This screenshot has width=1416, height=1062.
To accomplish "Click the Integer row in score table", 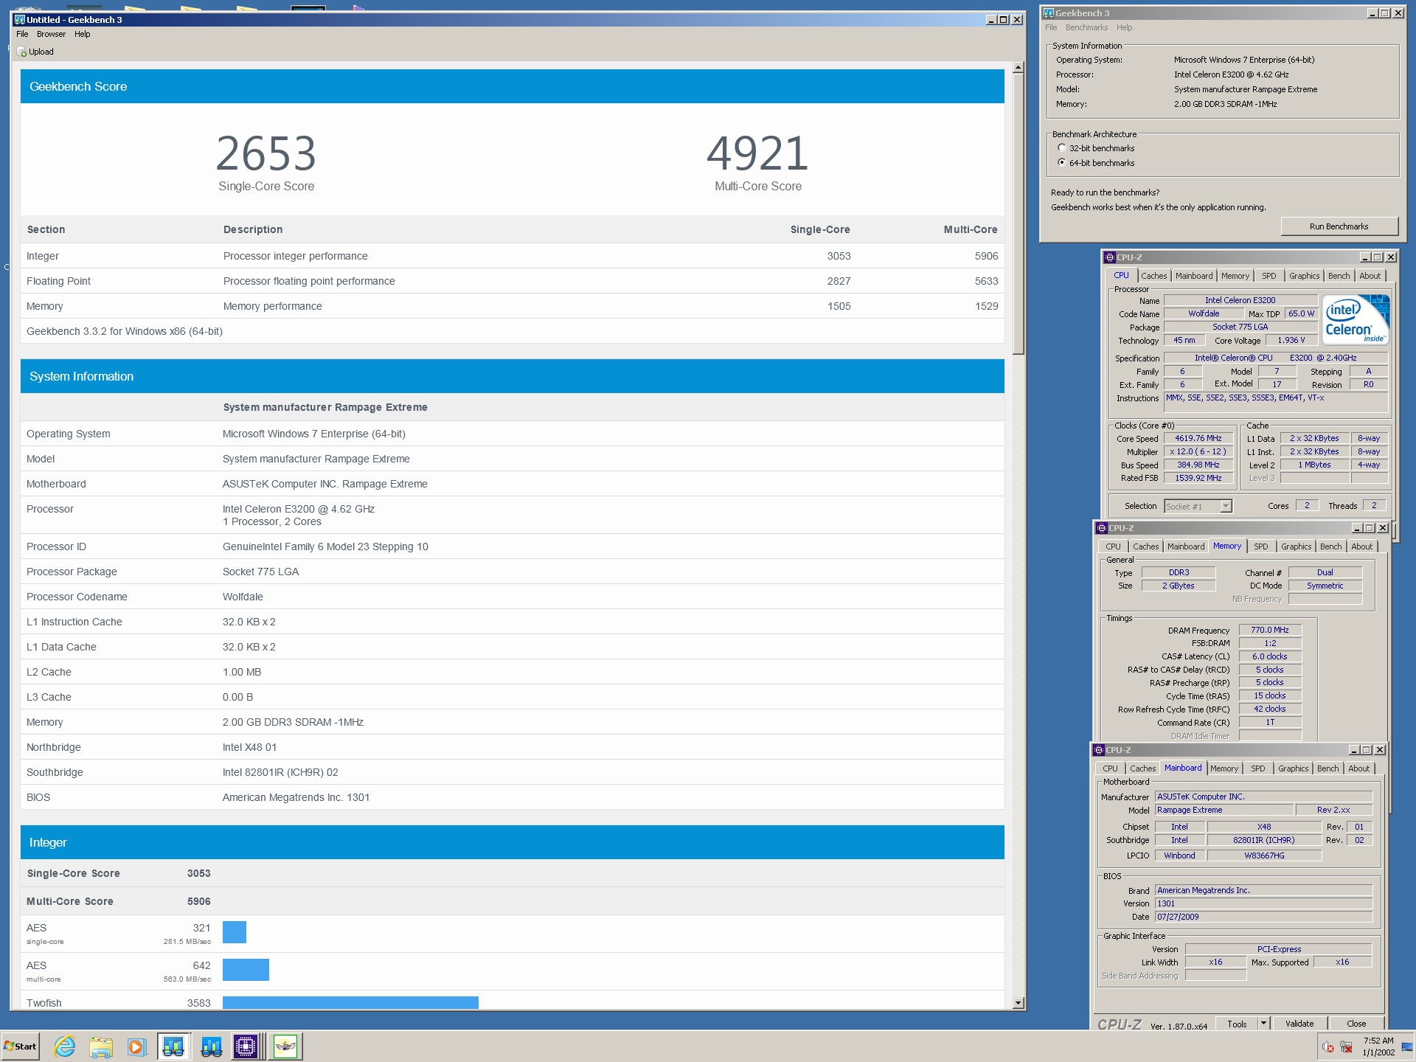I will (x=513, y=256).
